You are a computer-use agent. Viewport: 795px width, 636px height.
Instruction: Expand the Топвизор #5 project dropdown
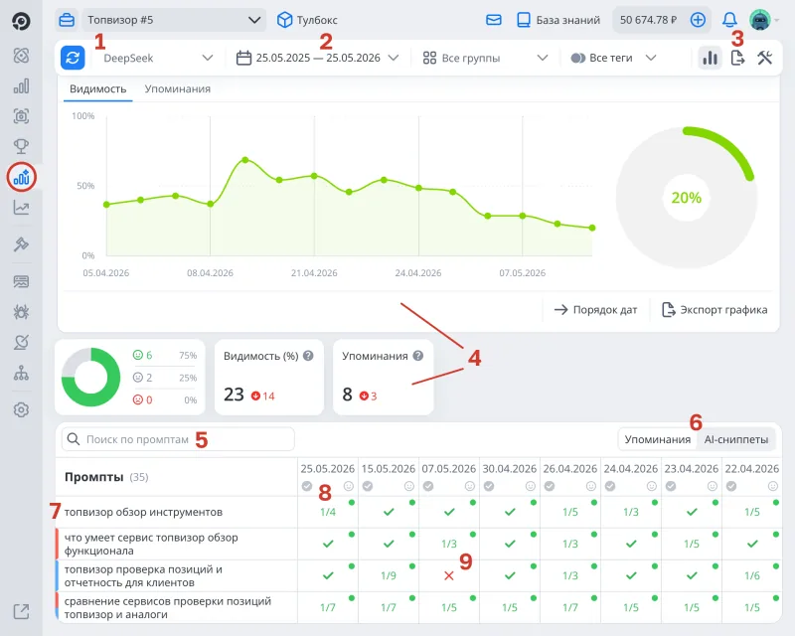pos(174,20)
